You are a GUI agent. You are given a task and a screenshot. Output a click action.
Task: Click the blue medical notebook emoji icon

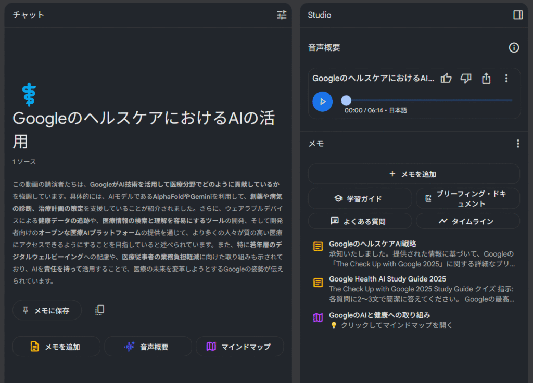click(x=29, y=95)
